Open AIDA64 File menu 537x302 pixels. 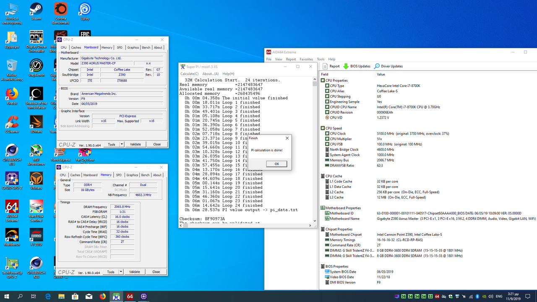pyautogui.click(x=269, y=59)
